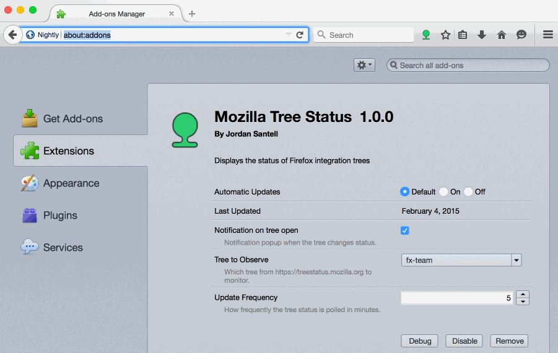Reload the current page
The height and width of the screenshot is (353, 558).
tap(300, 35)
